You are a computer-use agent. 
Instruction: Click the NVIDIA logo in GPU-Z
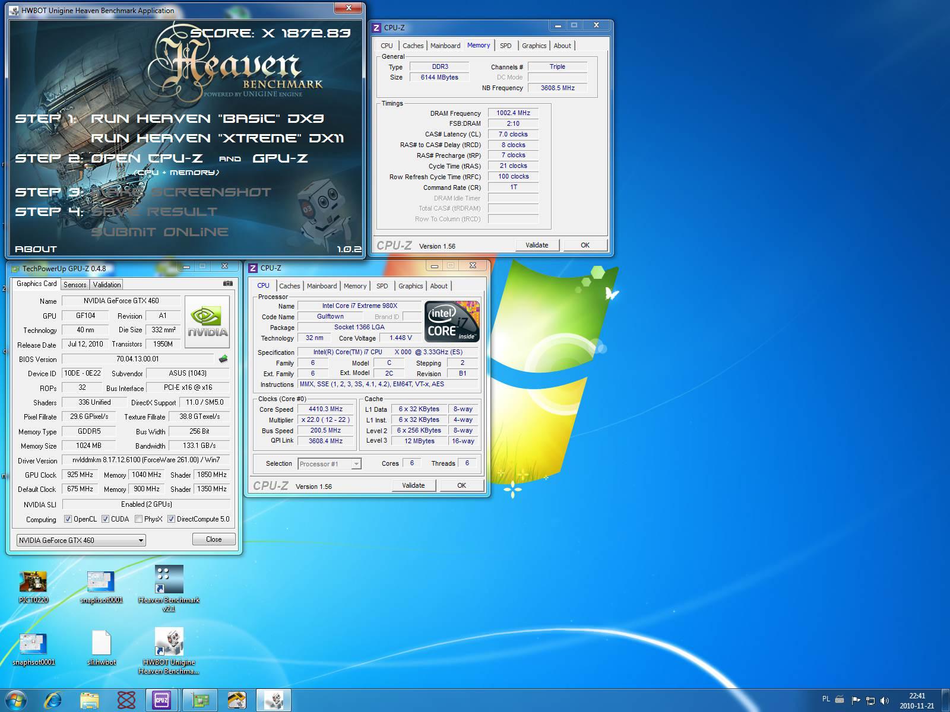[207, 322]
